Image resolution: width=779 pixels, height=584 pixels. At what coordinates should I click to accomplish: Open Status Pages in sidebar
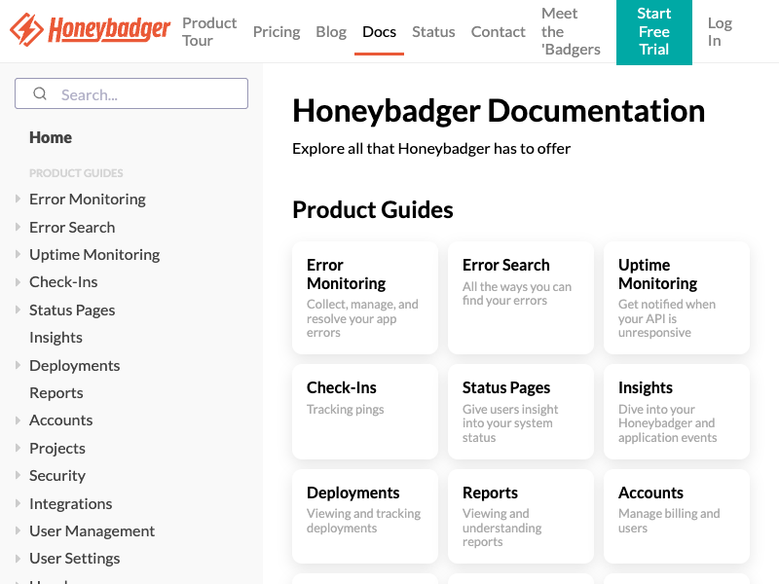(72, 310)
